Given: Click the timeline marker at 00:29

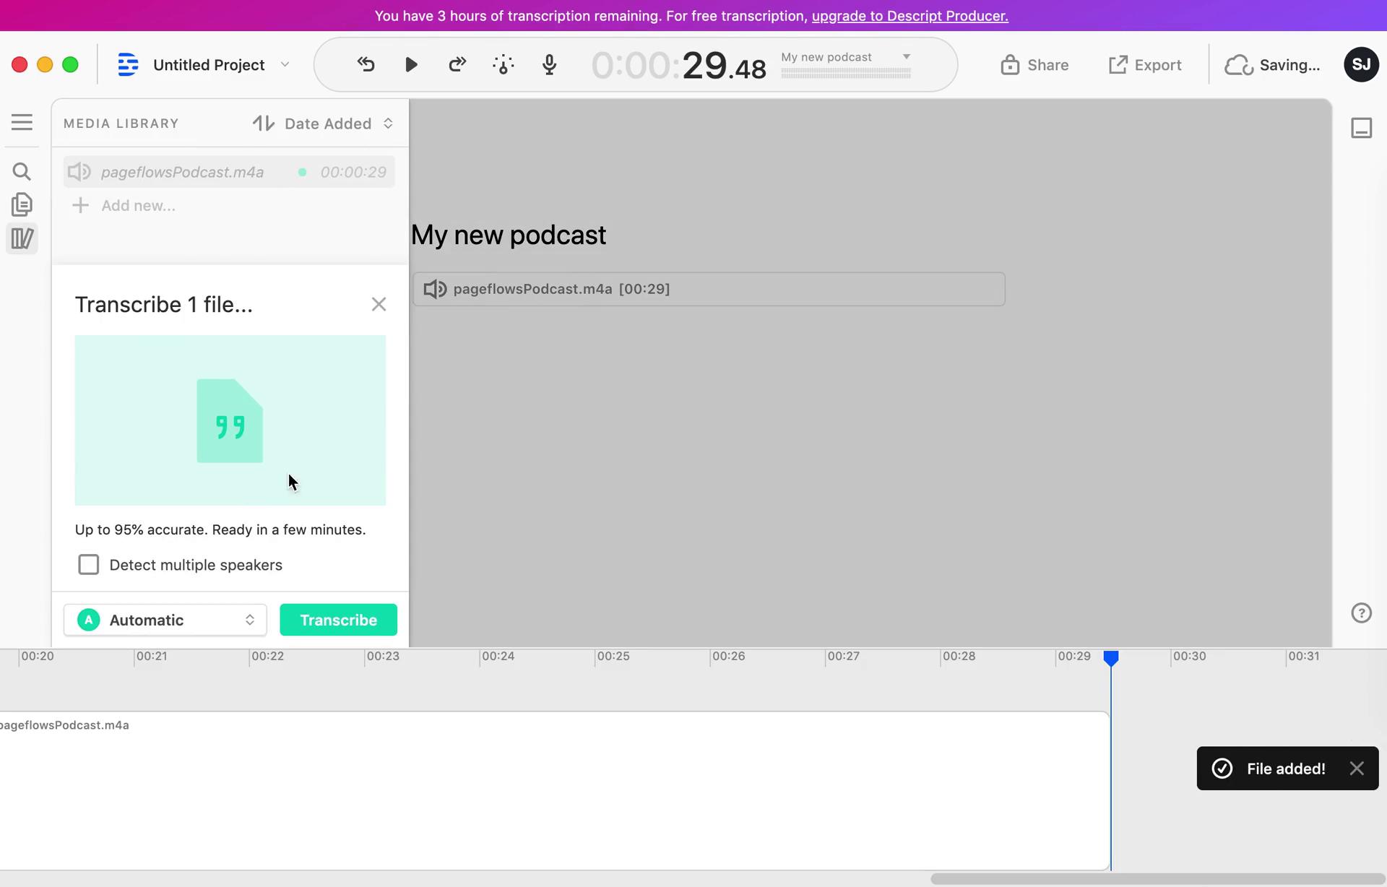Looking at the screenshot, I should tap(1111, 656).
